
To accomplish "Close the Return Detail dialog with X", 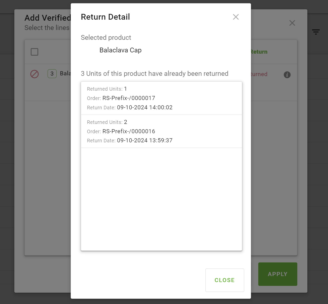I will click(236, 17).
